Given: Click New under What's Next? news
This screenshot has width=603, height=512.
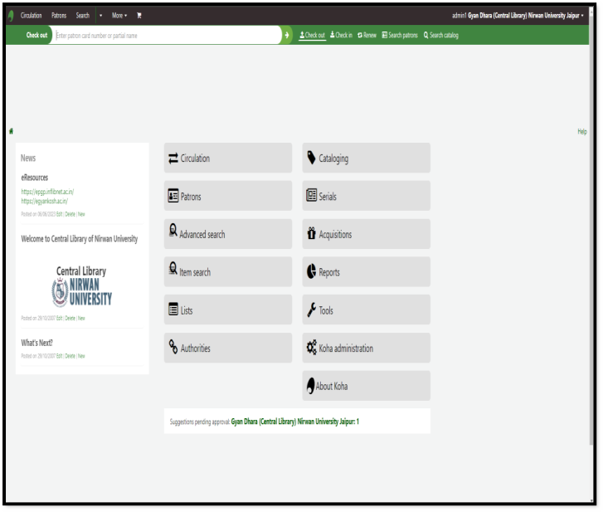Looking at the screenshot, I should click(81, 356).
